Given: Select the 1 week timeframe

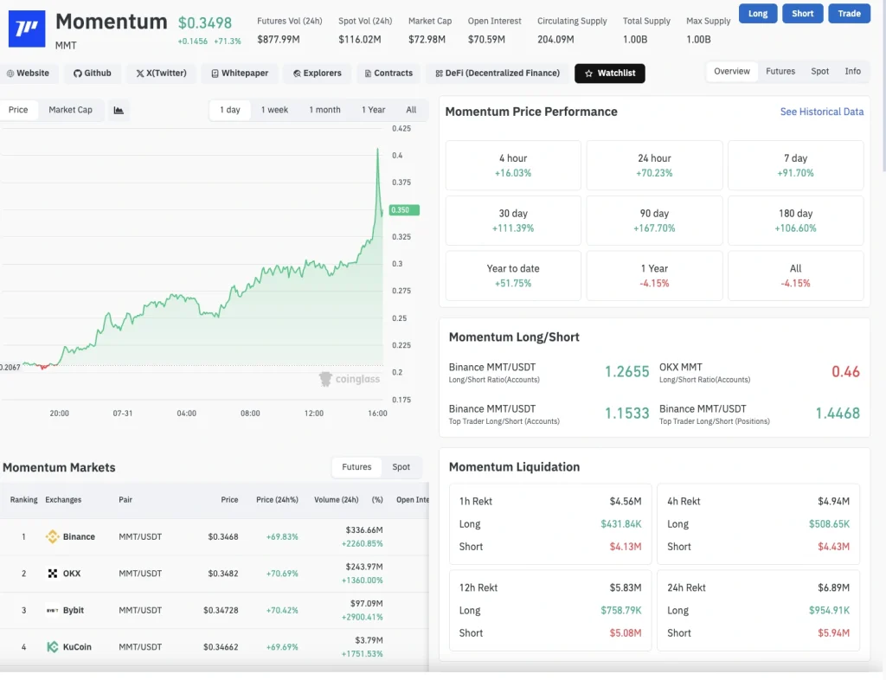Looking at the screenshot, I should click(x=274, y=110).
